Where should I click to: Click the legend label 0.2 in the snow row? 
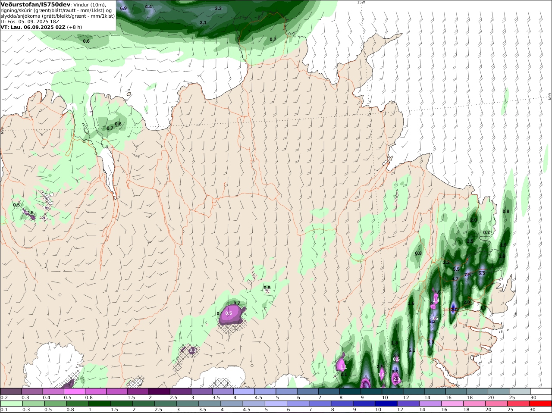click(x=4, y=397)
